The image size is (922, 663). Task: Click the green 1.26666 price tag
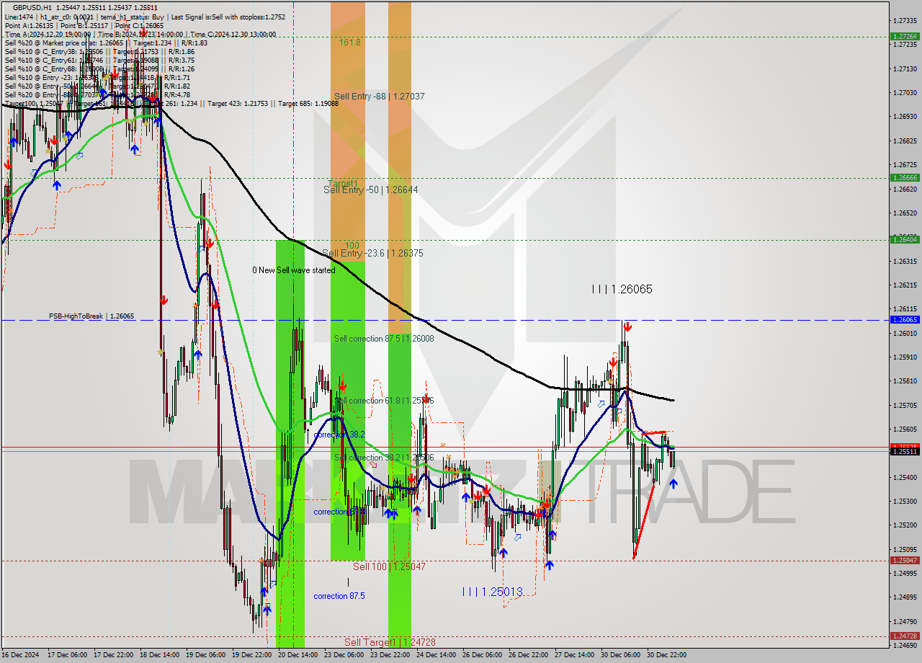point(905,177)
